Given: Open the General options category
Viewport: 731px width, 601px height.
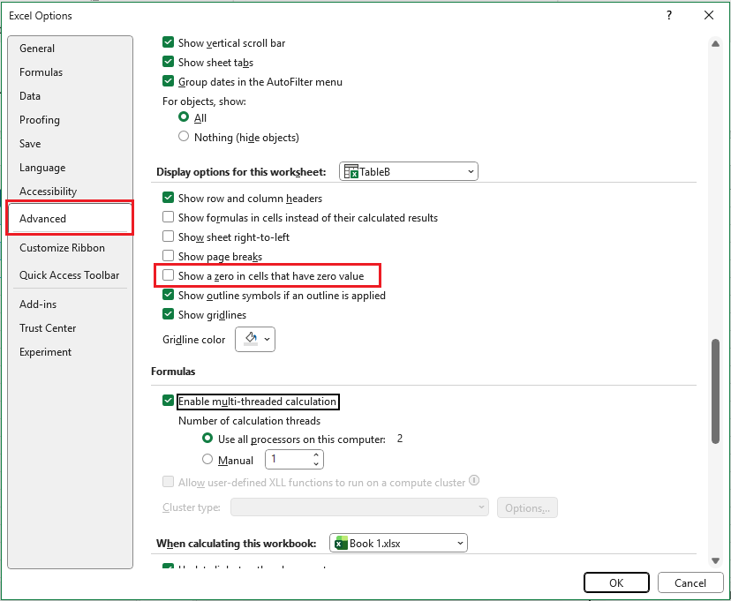Looking at the screenshot, I should [37, 49].
